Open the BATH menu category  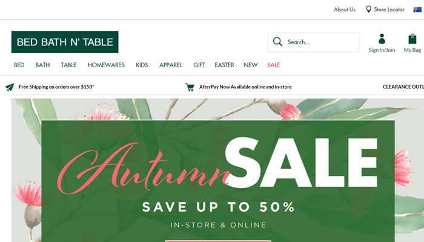click(43, 65)
